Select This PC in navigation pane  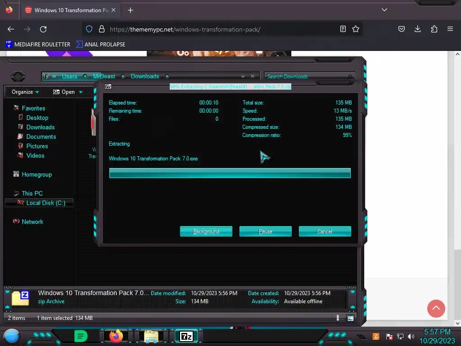[x=32, y=193]
